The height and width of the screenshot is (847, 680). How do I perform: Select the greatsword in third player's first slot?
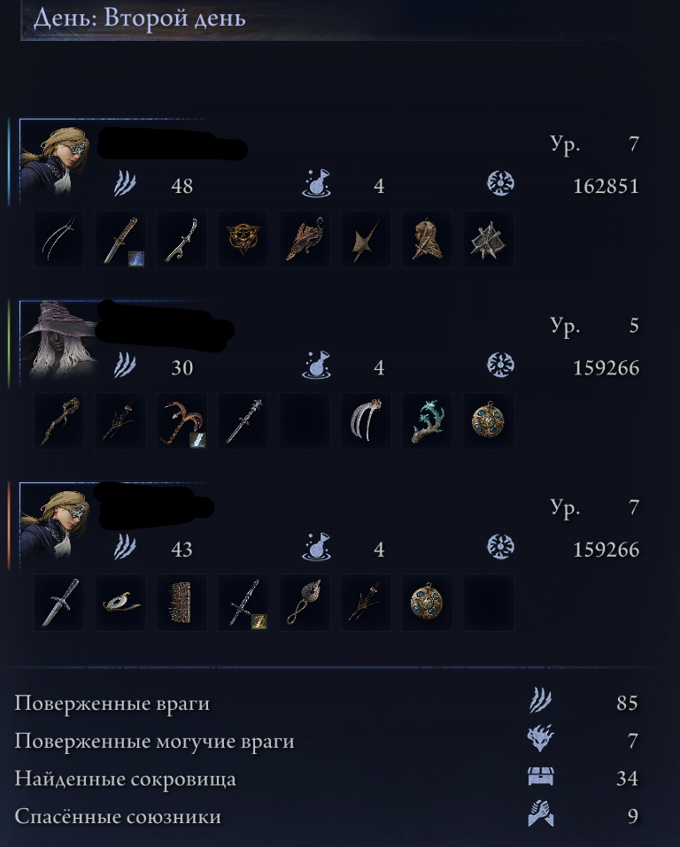tap(59, 603)
